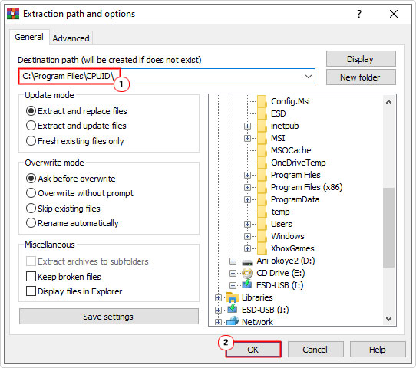Select the Libraries icon in tree
The width and height of the screenshot is (416, 368).
[x=233, y=297]
